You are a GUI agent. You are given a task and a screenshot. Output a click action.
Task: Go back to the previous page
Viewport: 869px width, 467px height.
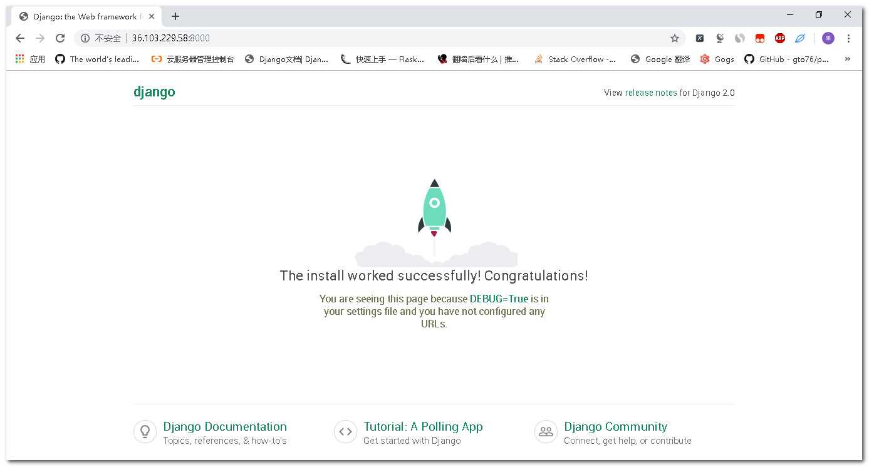(x=20, y=38)
